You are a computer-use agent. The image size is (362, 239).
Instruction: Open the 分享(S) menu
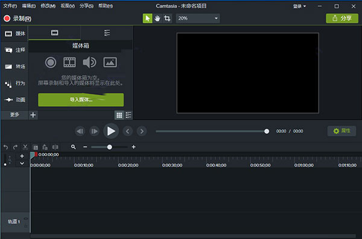(x=86, y=6)
